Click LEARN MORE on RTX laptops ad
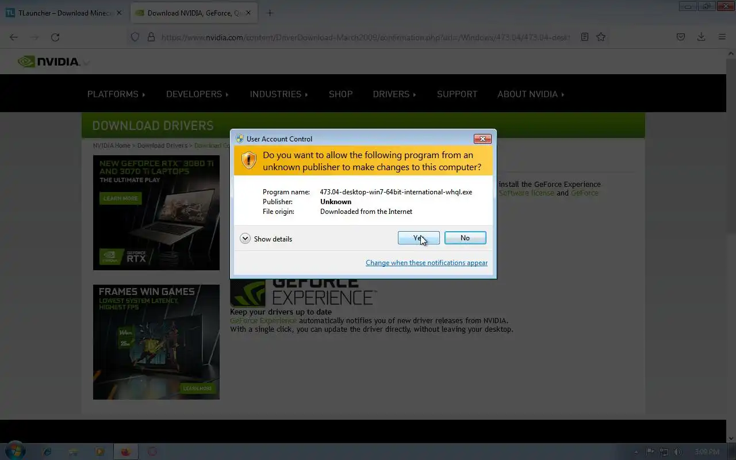This screenshot has width=736, height=460. 121,198
